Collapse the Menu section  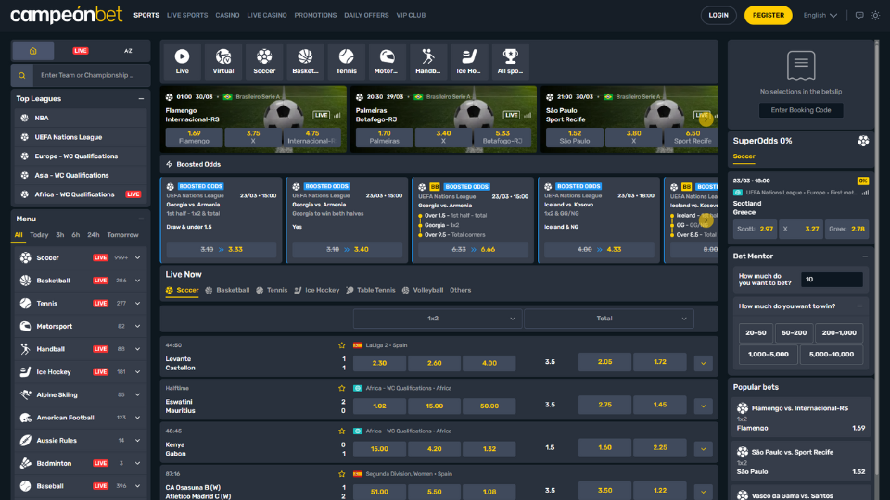pyautogui.click(x=141, y=219)
